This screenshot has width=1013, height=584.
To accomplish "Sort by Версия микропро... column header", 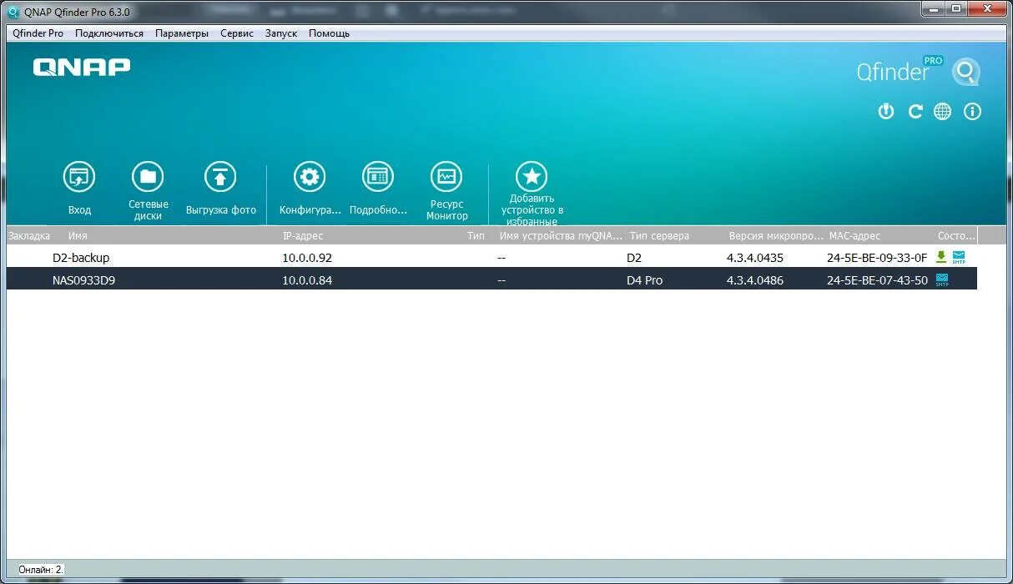I will [776, 235].
